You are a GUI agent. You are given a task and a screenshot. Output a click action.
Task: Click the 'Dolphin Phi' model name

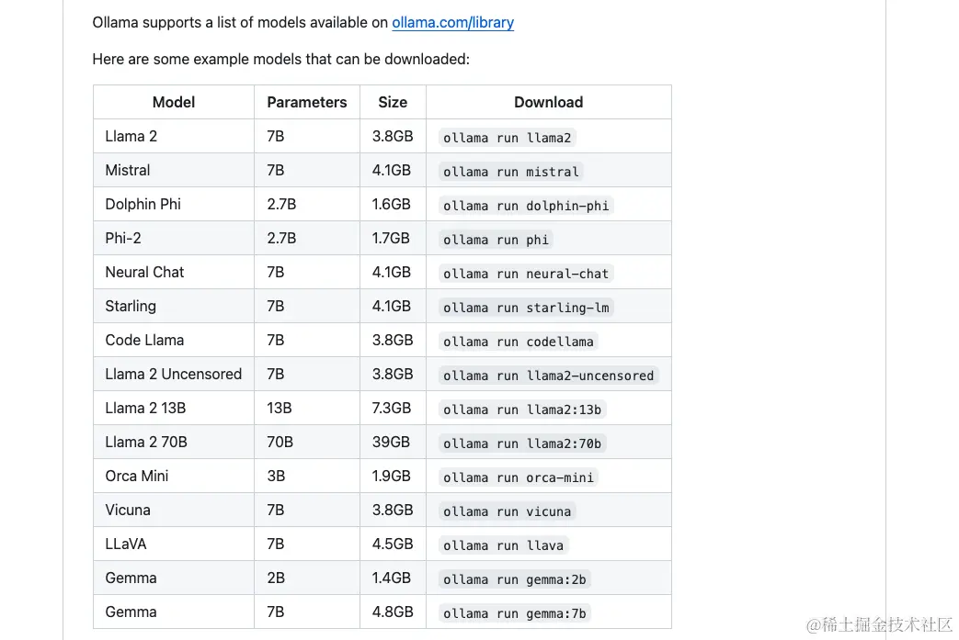[x=143, y=204]
